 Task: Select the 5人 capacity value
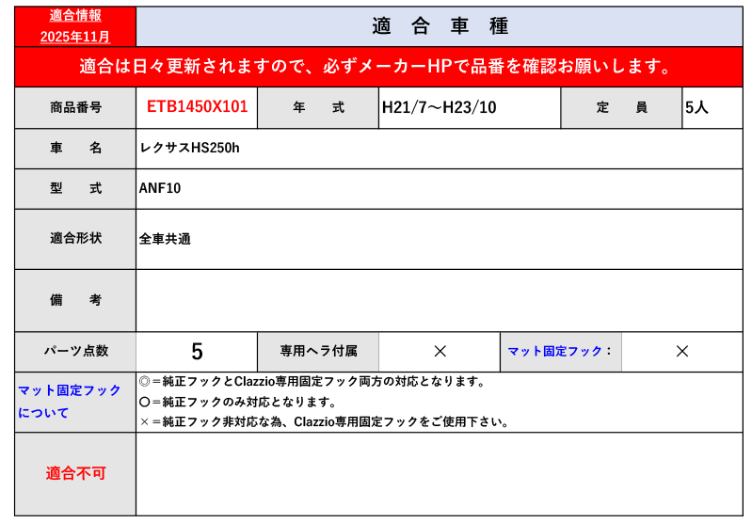[x=697, y=107]
